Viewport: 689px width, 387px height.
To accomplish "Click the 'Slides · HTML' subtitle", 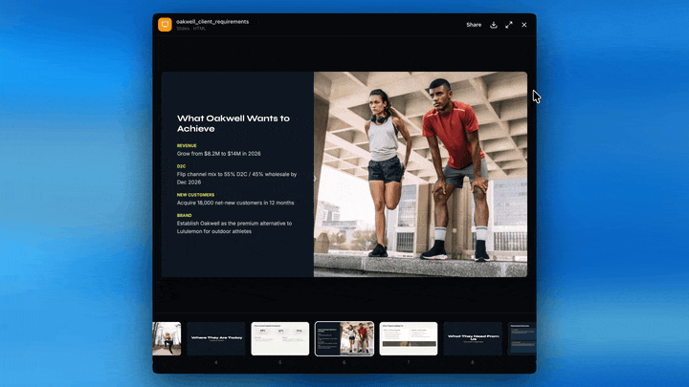I will click(x=191, y=29).
